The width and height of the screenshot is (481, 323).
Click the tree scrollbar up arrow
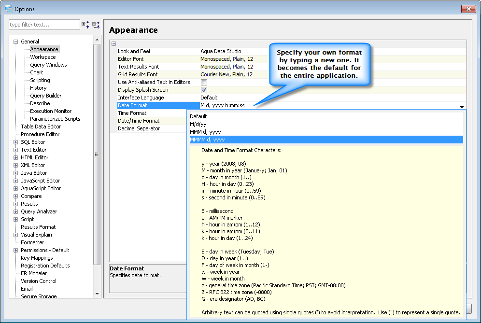(97, 40)
